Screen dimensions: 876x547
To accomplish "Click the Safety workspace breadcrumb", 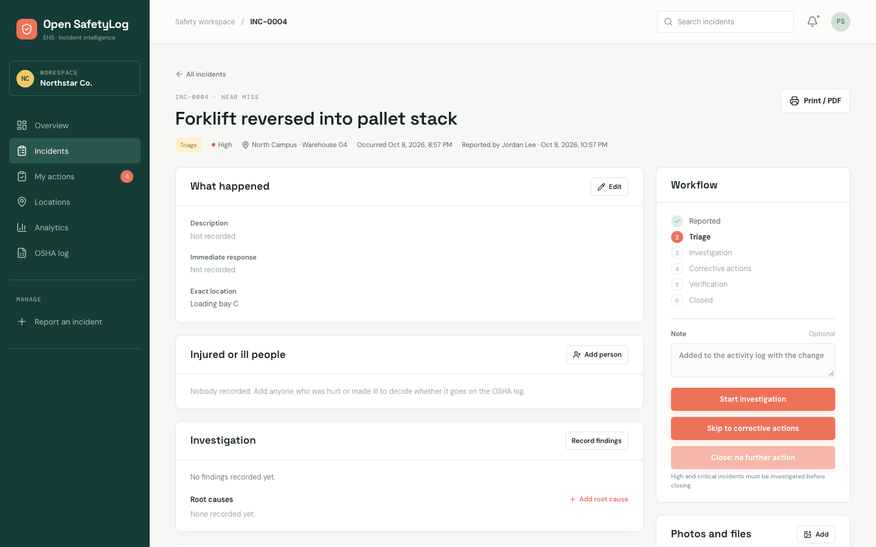I will [x=205, y=22].
